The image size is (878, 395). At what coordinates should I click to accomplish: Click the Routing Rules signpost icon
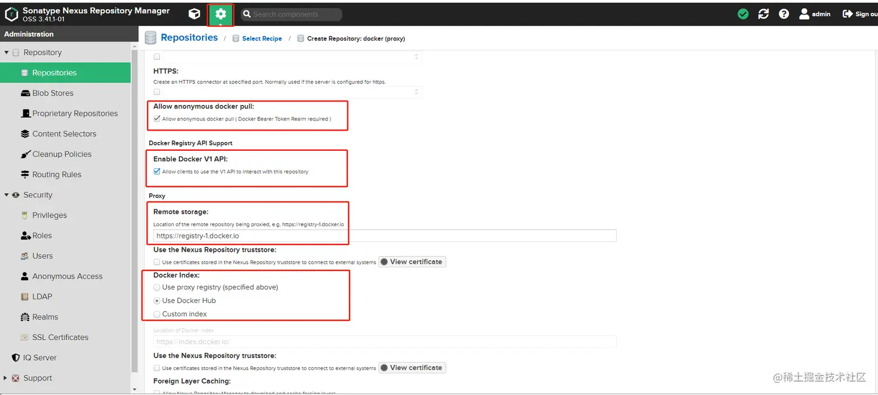[25, 175]
